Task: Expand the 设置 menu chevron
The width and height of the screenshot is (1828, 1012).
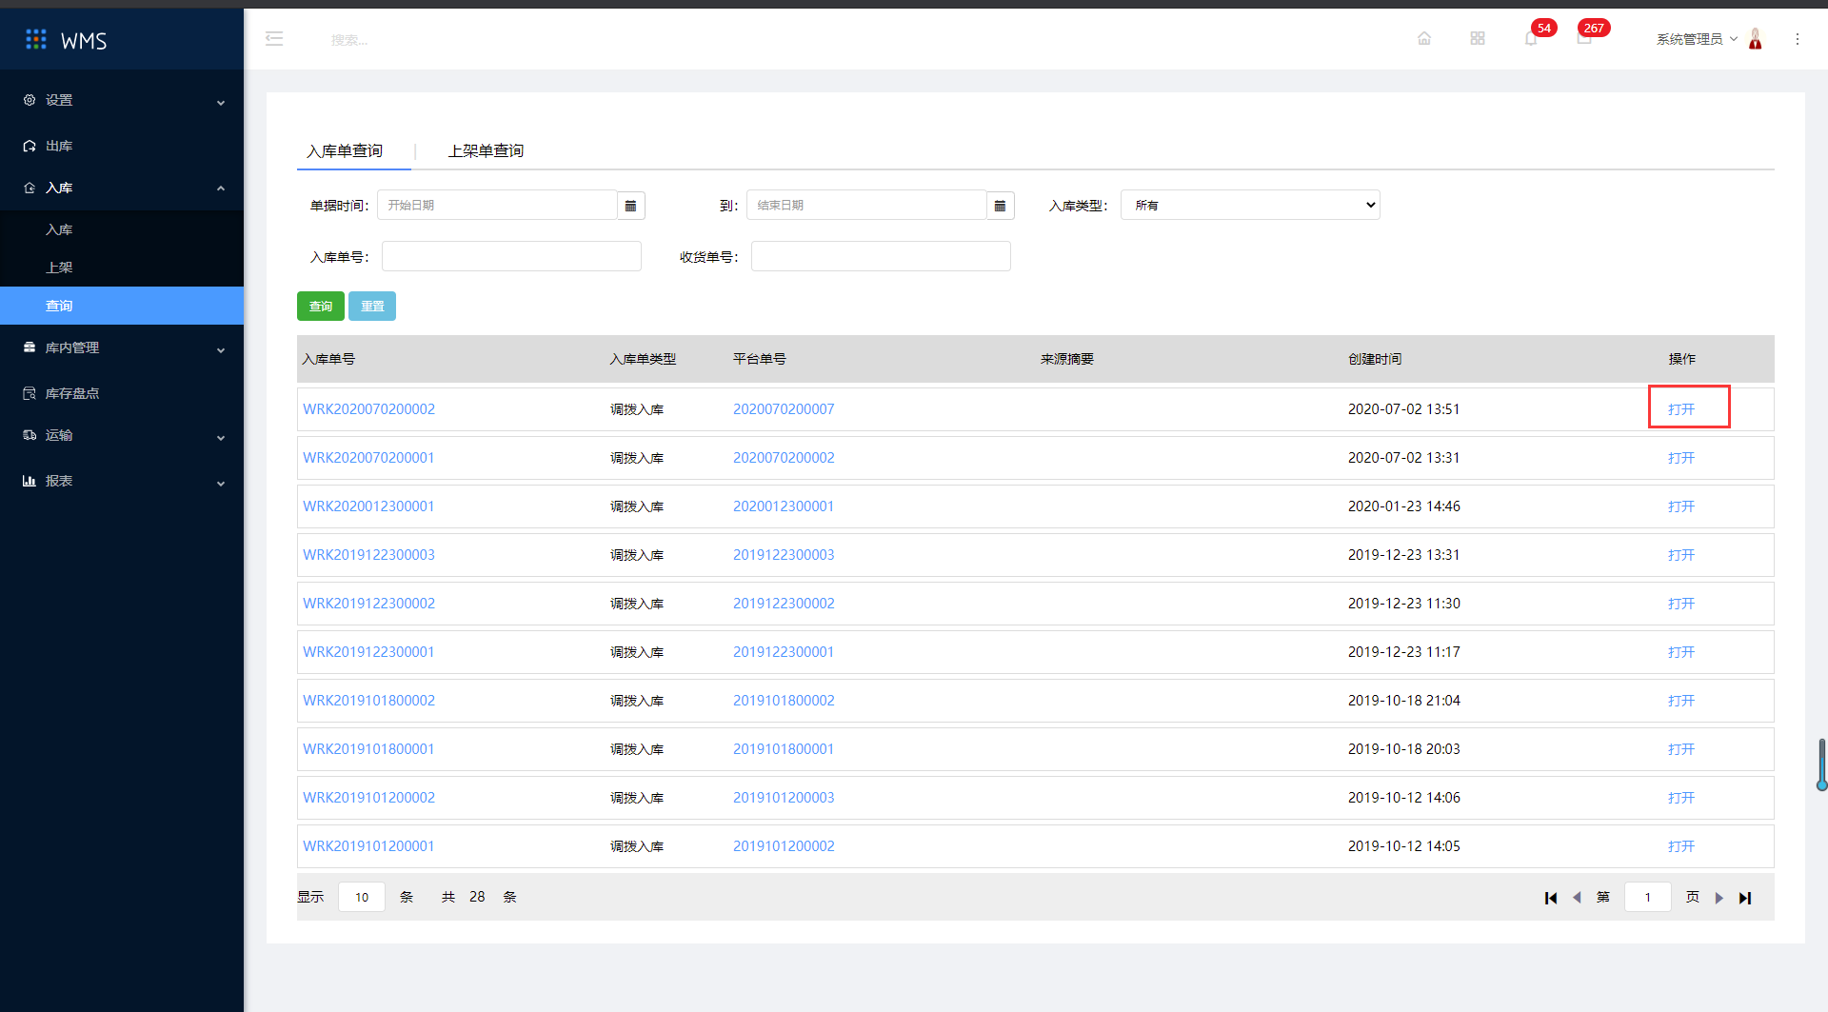Action: pyautogui.click(x=221, y=103)
